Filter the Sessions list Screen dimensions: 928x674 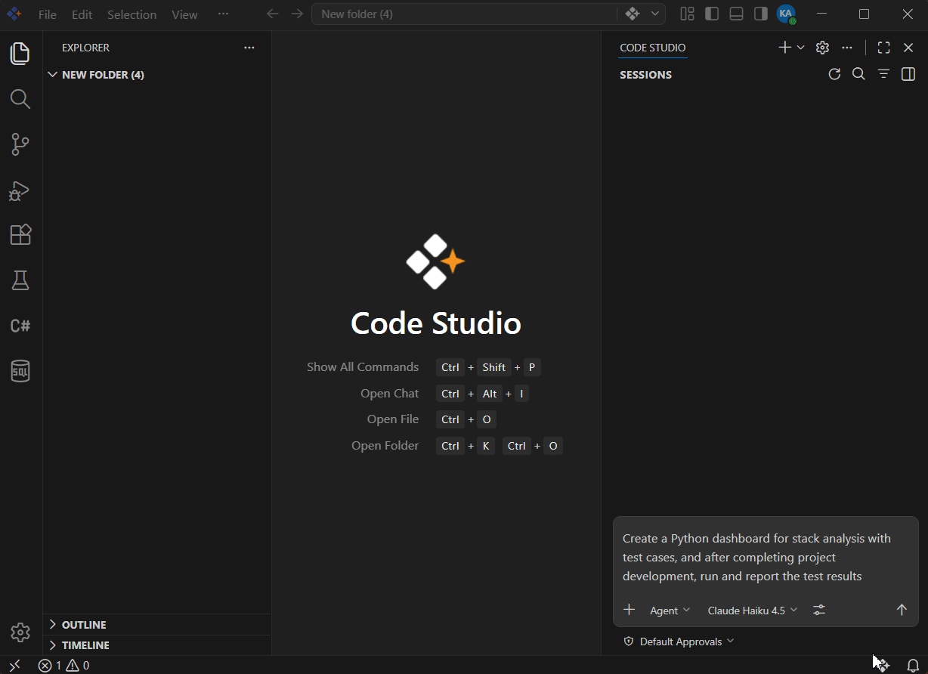pos(883,74)
